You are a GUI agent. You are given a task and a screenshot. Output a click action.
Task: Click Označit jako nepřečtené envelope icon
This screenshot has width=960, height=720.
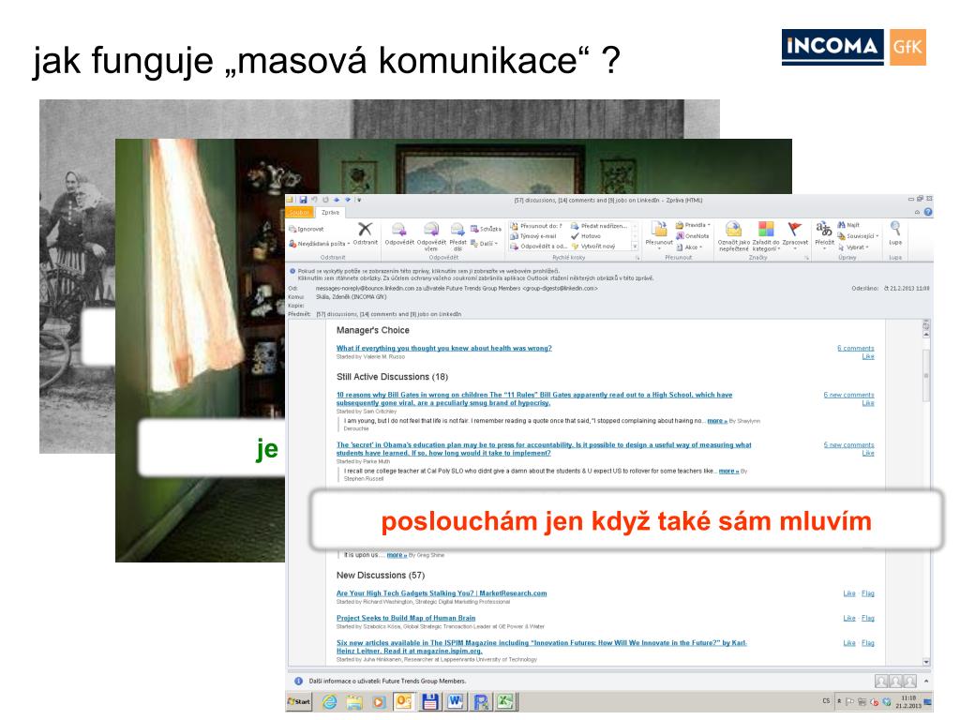click(x=733, y=229)
